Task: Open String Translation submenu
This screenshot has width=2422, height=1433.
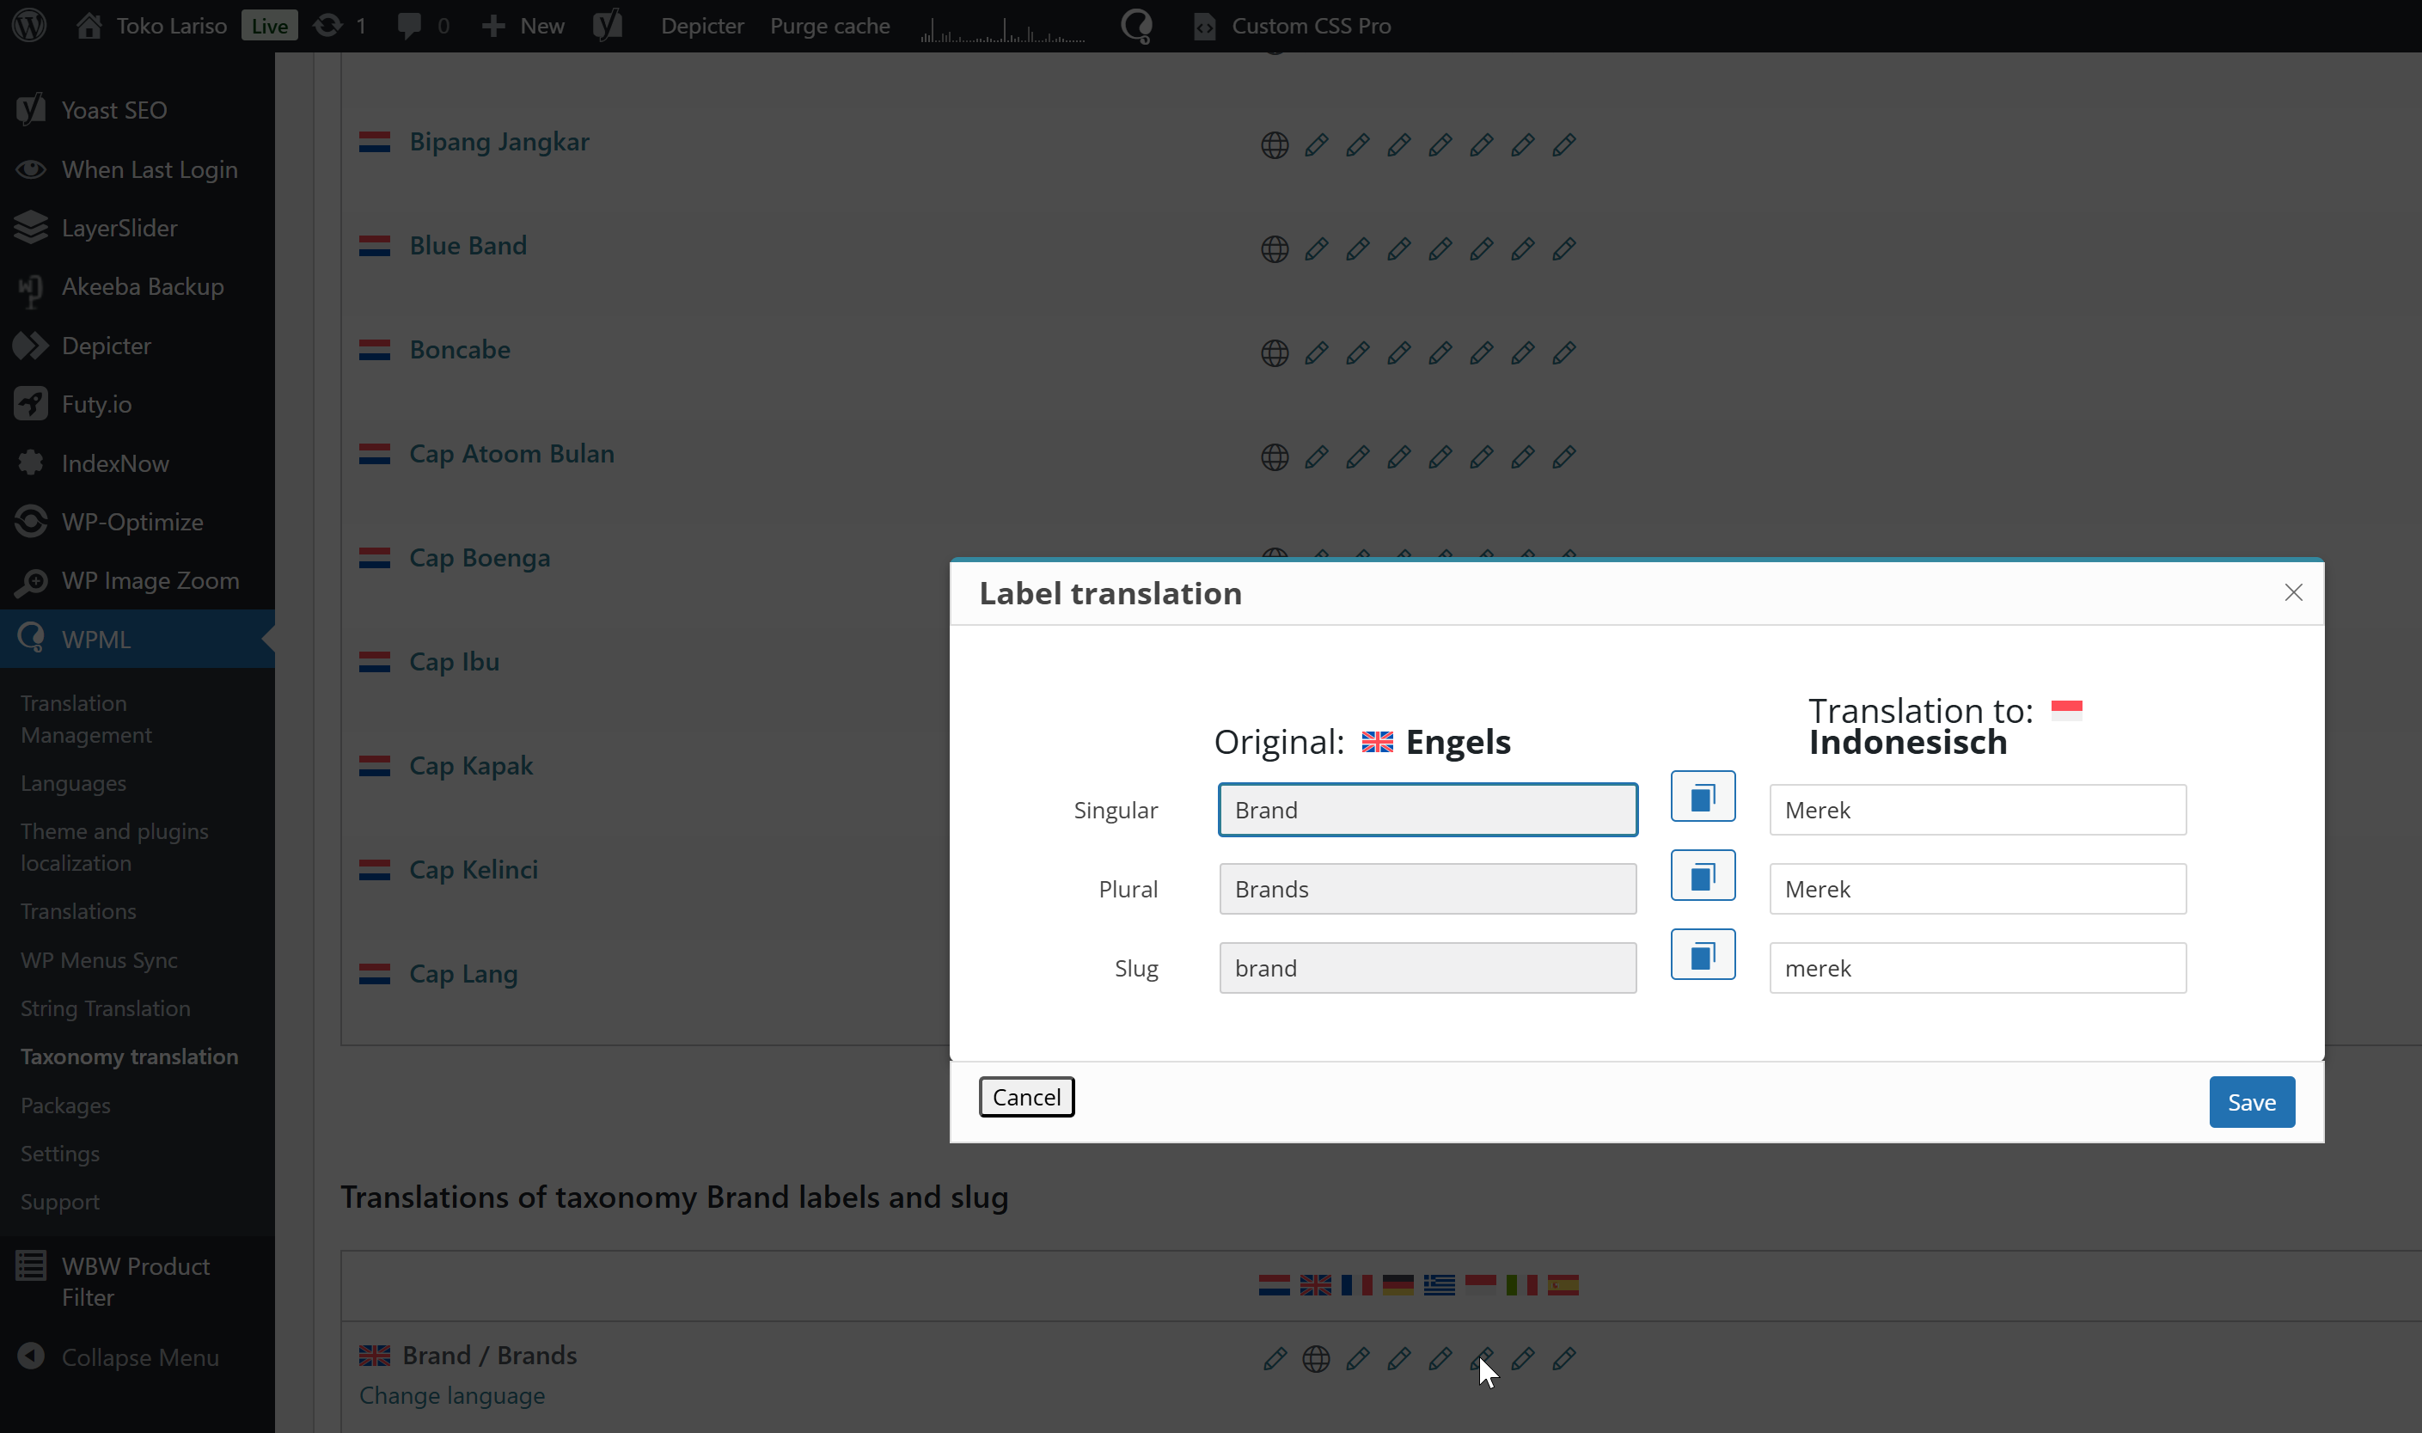Action: [x=105, y=1008]
